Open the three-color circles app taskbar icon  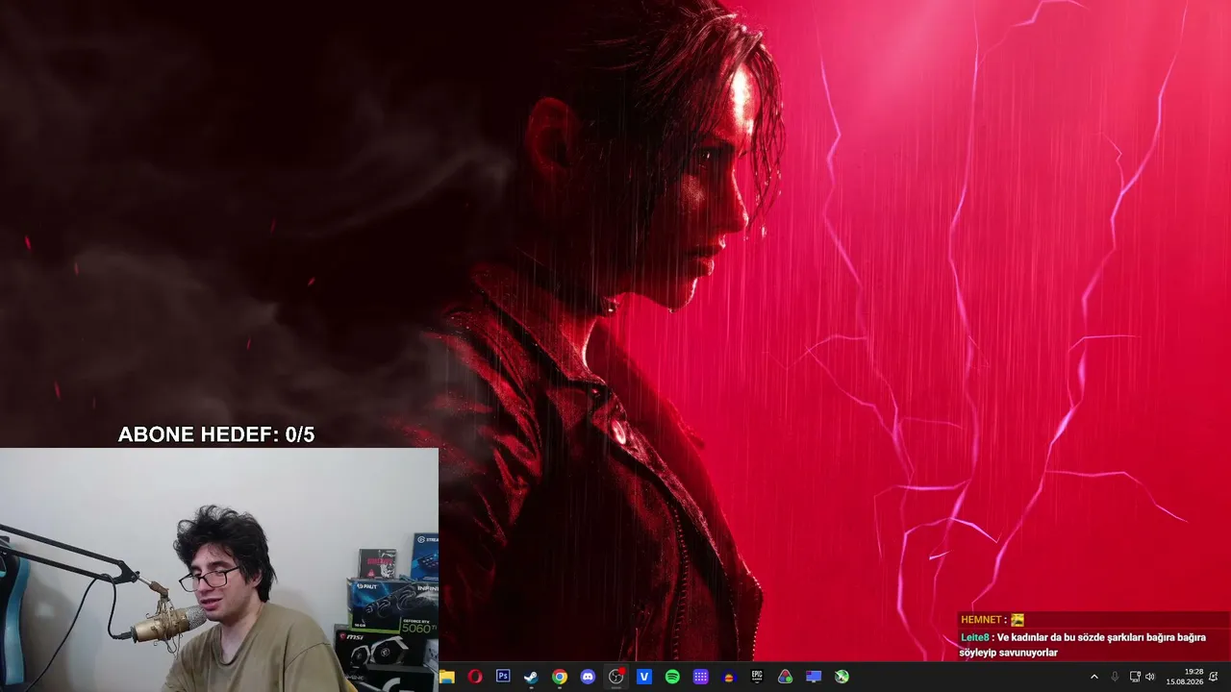click(786, 677)
